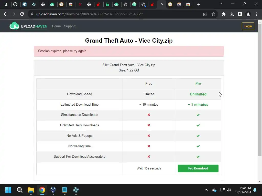Open File Explorer from the taskbar
The image size is (262, 196).
(x=31, y=190)
